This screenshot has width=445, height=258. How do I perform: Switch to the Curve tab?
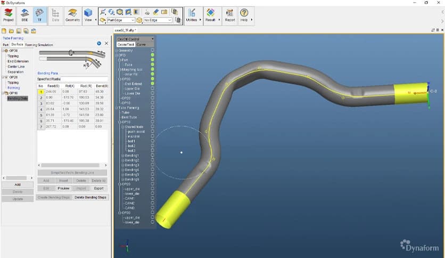point(142,44)
